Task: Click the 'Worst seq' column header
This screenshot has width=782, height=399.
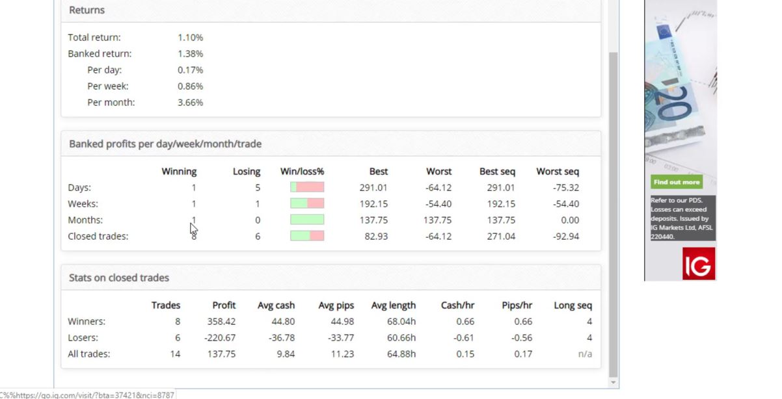Action: (557, 171)
